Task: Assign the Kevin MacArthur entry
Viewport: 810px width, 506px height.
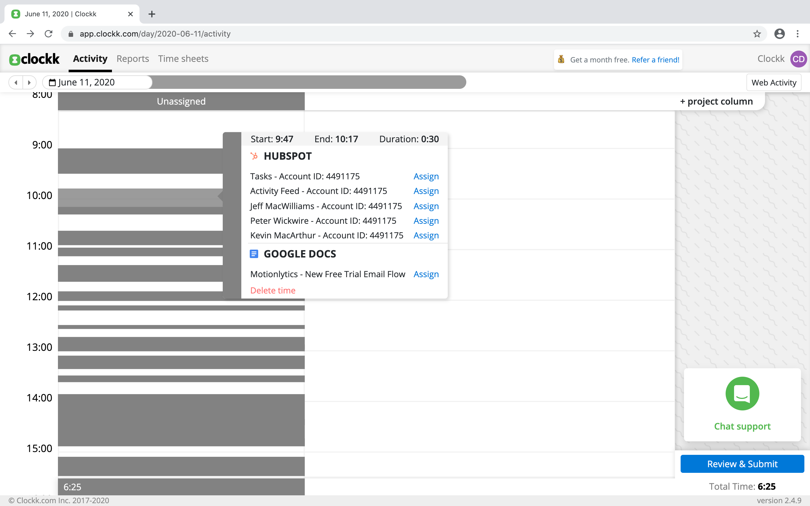Action: pos(426,236)
